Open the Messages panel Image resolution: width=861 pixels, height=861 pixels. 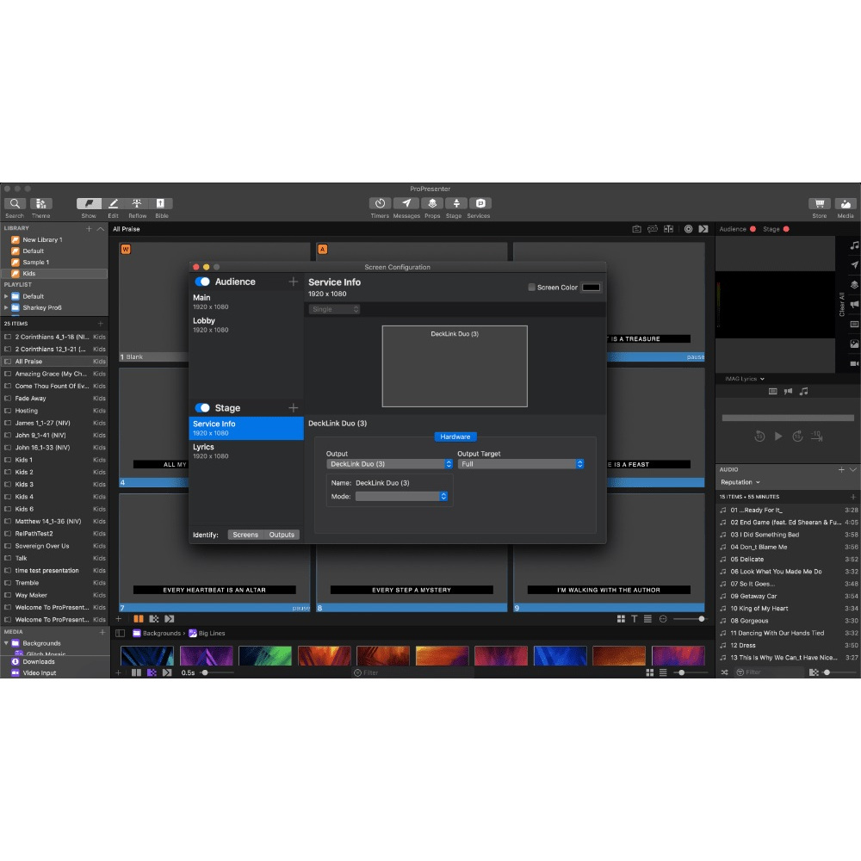point(406,204)
